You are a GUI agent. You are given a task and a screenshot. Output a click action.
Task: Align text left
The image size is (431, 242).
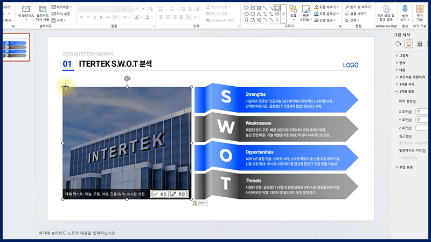pos(161,17)
